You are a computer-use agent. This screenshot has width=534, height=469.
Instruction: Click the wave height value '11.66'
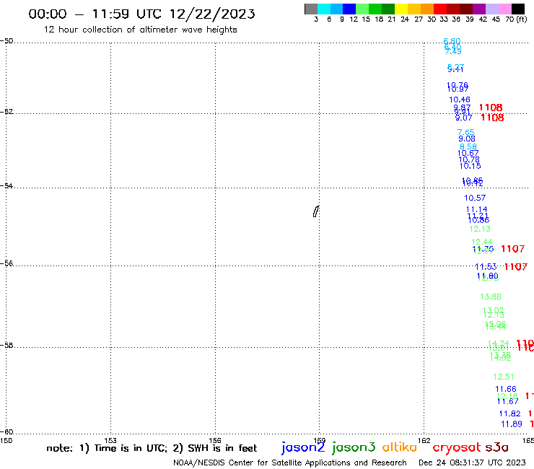pyautogui.click(x=505, y=390)
